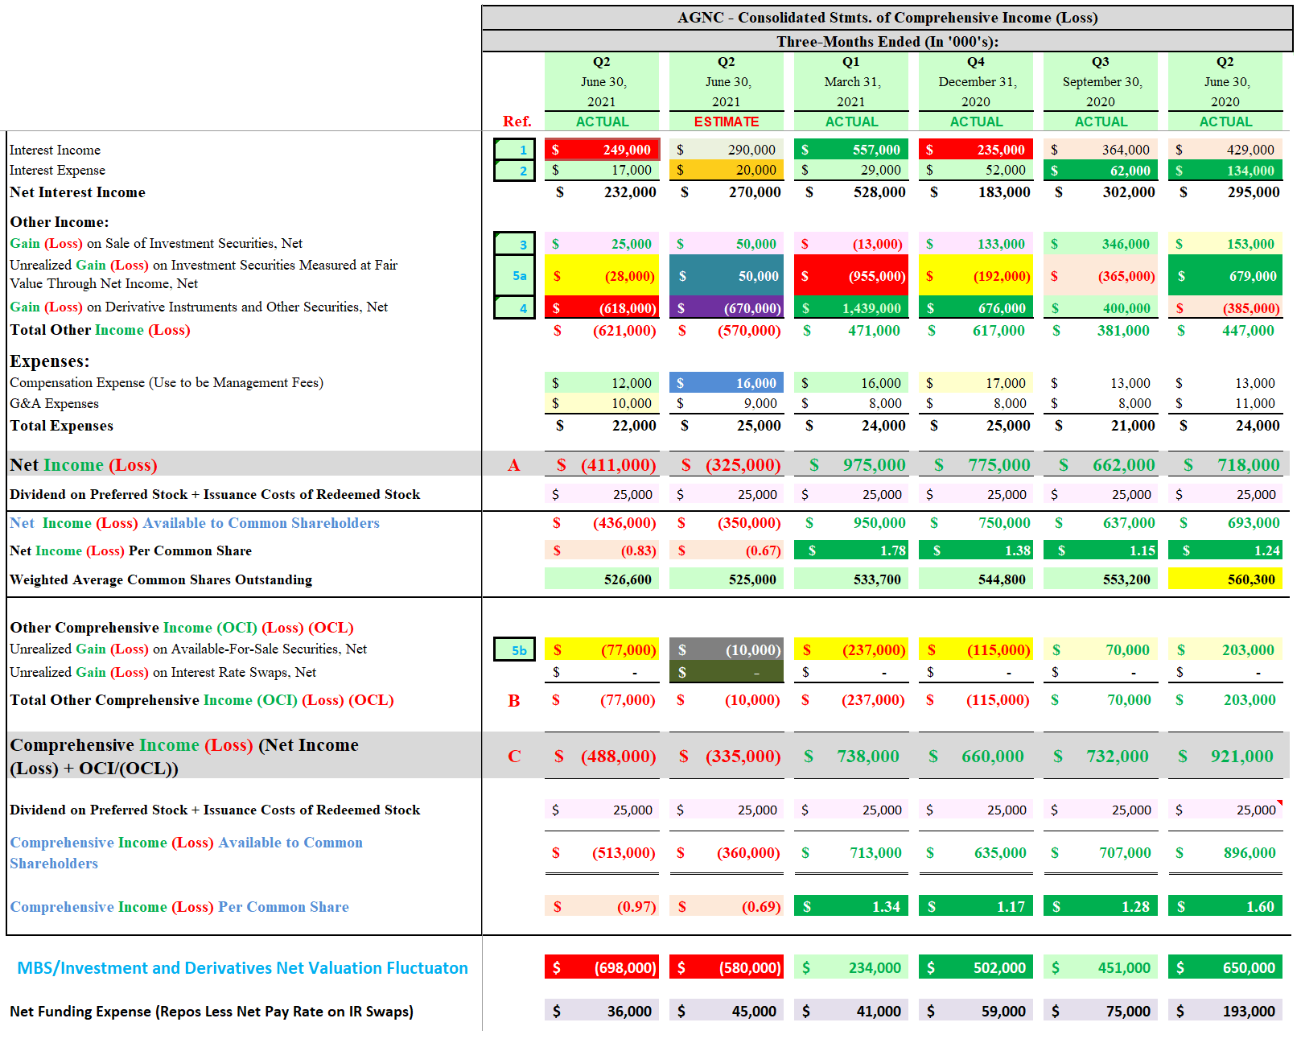Click the blue 16,000 Compensation Expense cell
Viewport: 1301px width, 1043px height.
[x=727, y=383]
